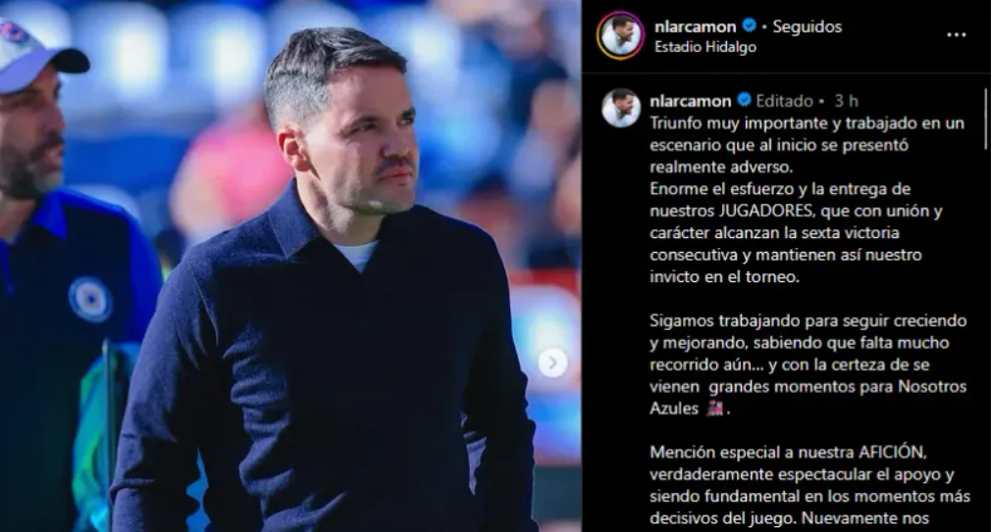Go to next photo with carousel arrow
Viewport: 991px width, 532px height.
point(552,363)
